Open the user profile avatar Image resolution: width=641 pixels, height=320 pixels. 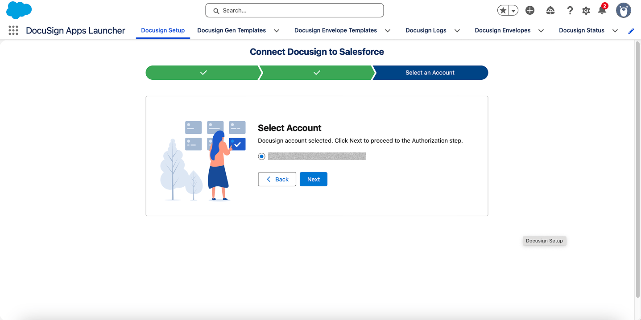pyautogui.click(x=624, y=10)
